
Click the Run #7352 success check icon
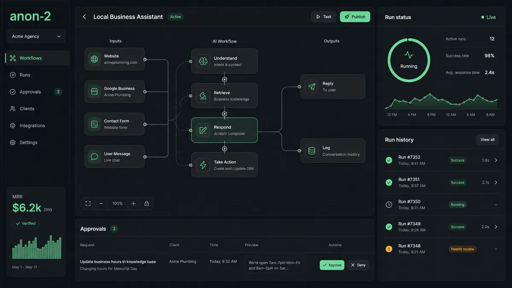(x=389, y=160)
